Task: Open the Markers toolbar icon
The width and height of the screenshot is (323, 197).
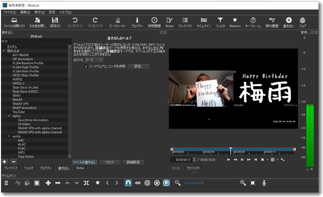Action: [x=235, y=20]
